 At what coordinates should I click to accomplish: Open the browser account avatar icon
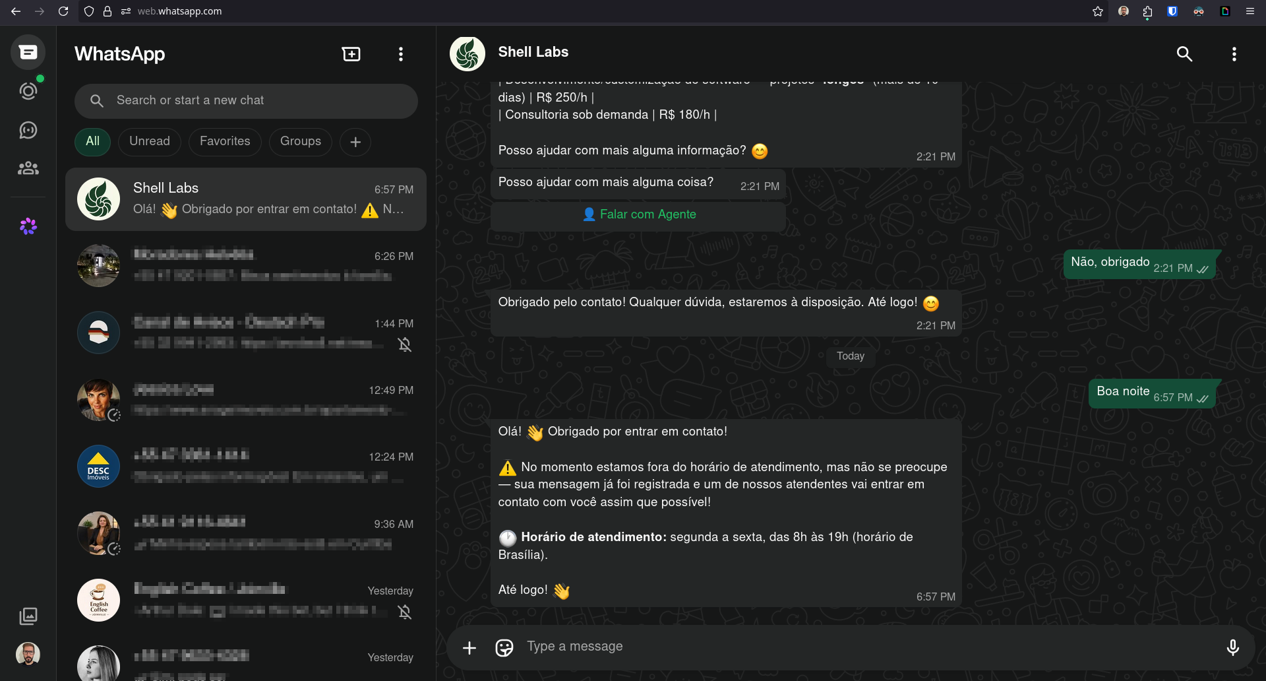(x=1124, y=11)
